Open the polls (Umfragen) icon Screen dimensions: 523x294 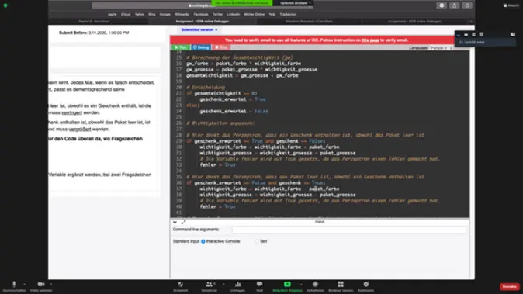237,285
